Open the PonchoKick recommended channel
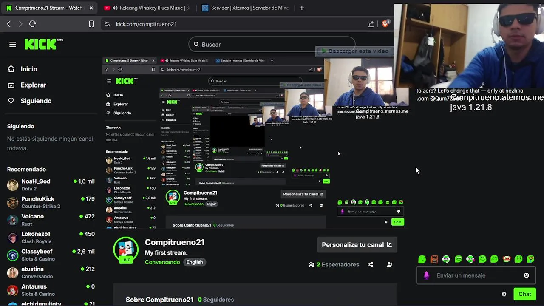 pyautogui.click(x=51, y=202)
